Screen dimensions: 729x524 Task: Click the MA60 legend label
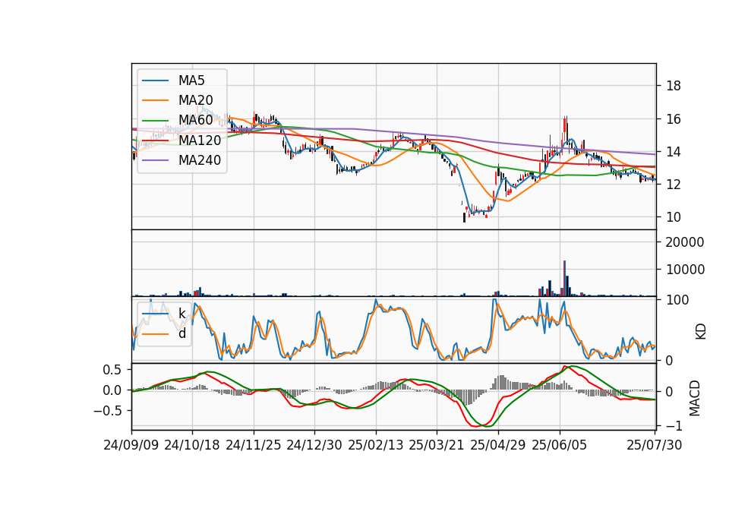pos(196,121)
